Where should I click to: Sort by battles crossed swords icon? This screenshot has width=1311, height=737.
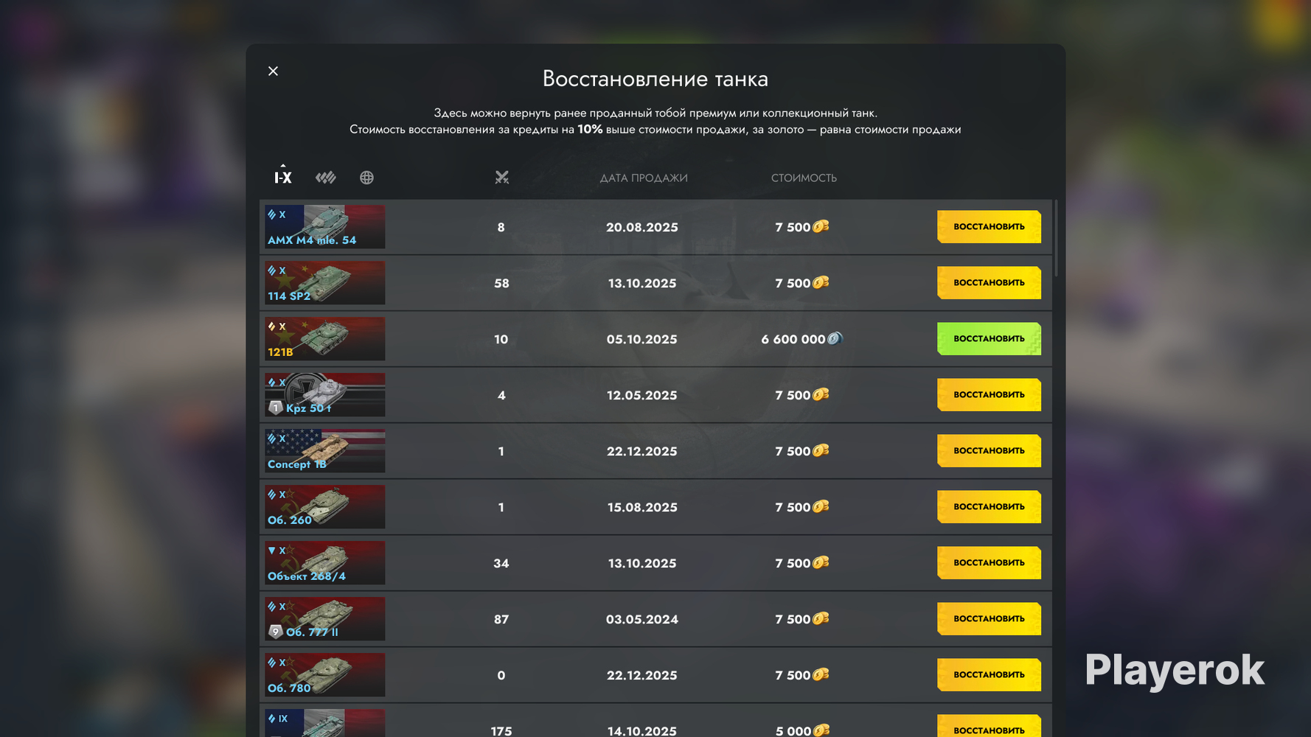(501, 178)
